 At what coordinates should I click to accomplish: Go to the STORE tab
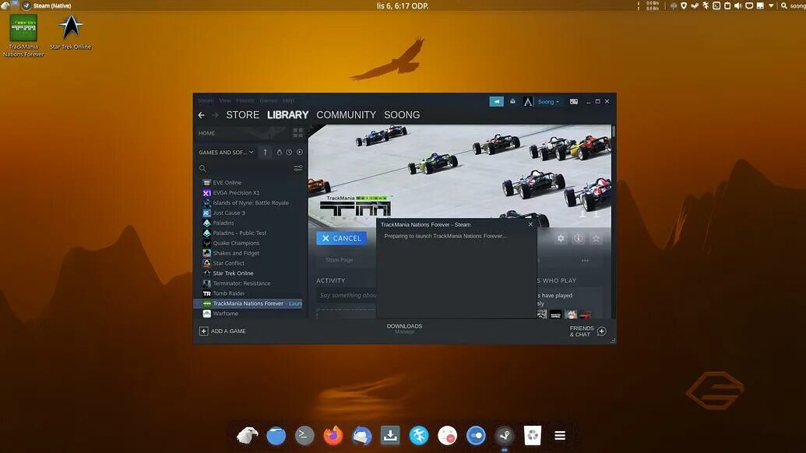pyautogui.click(x=243, y=115)
